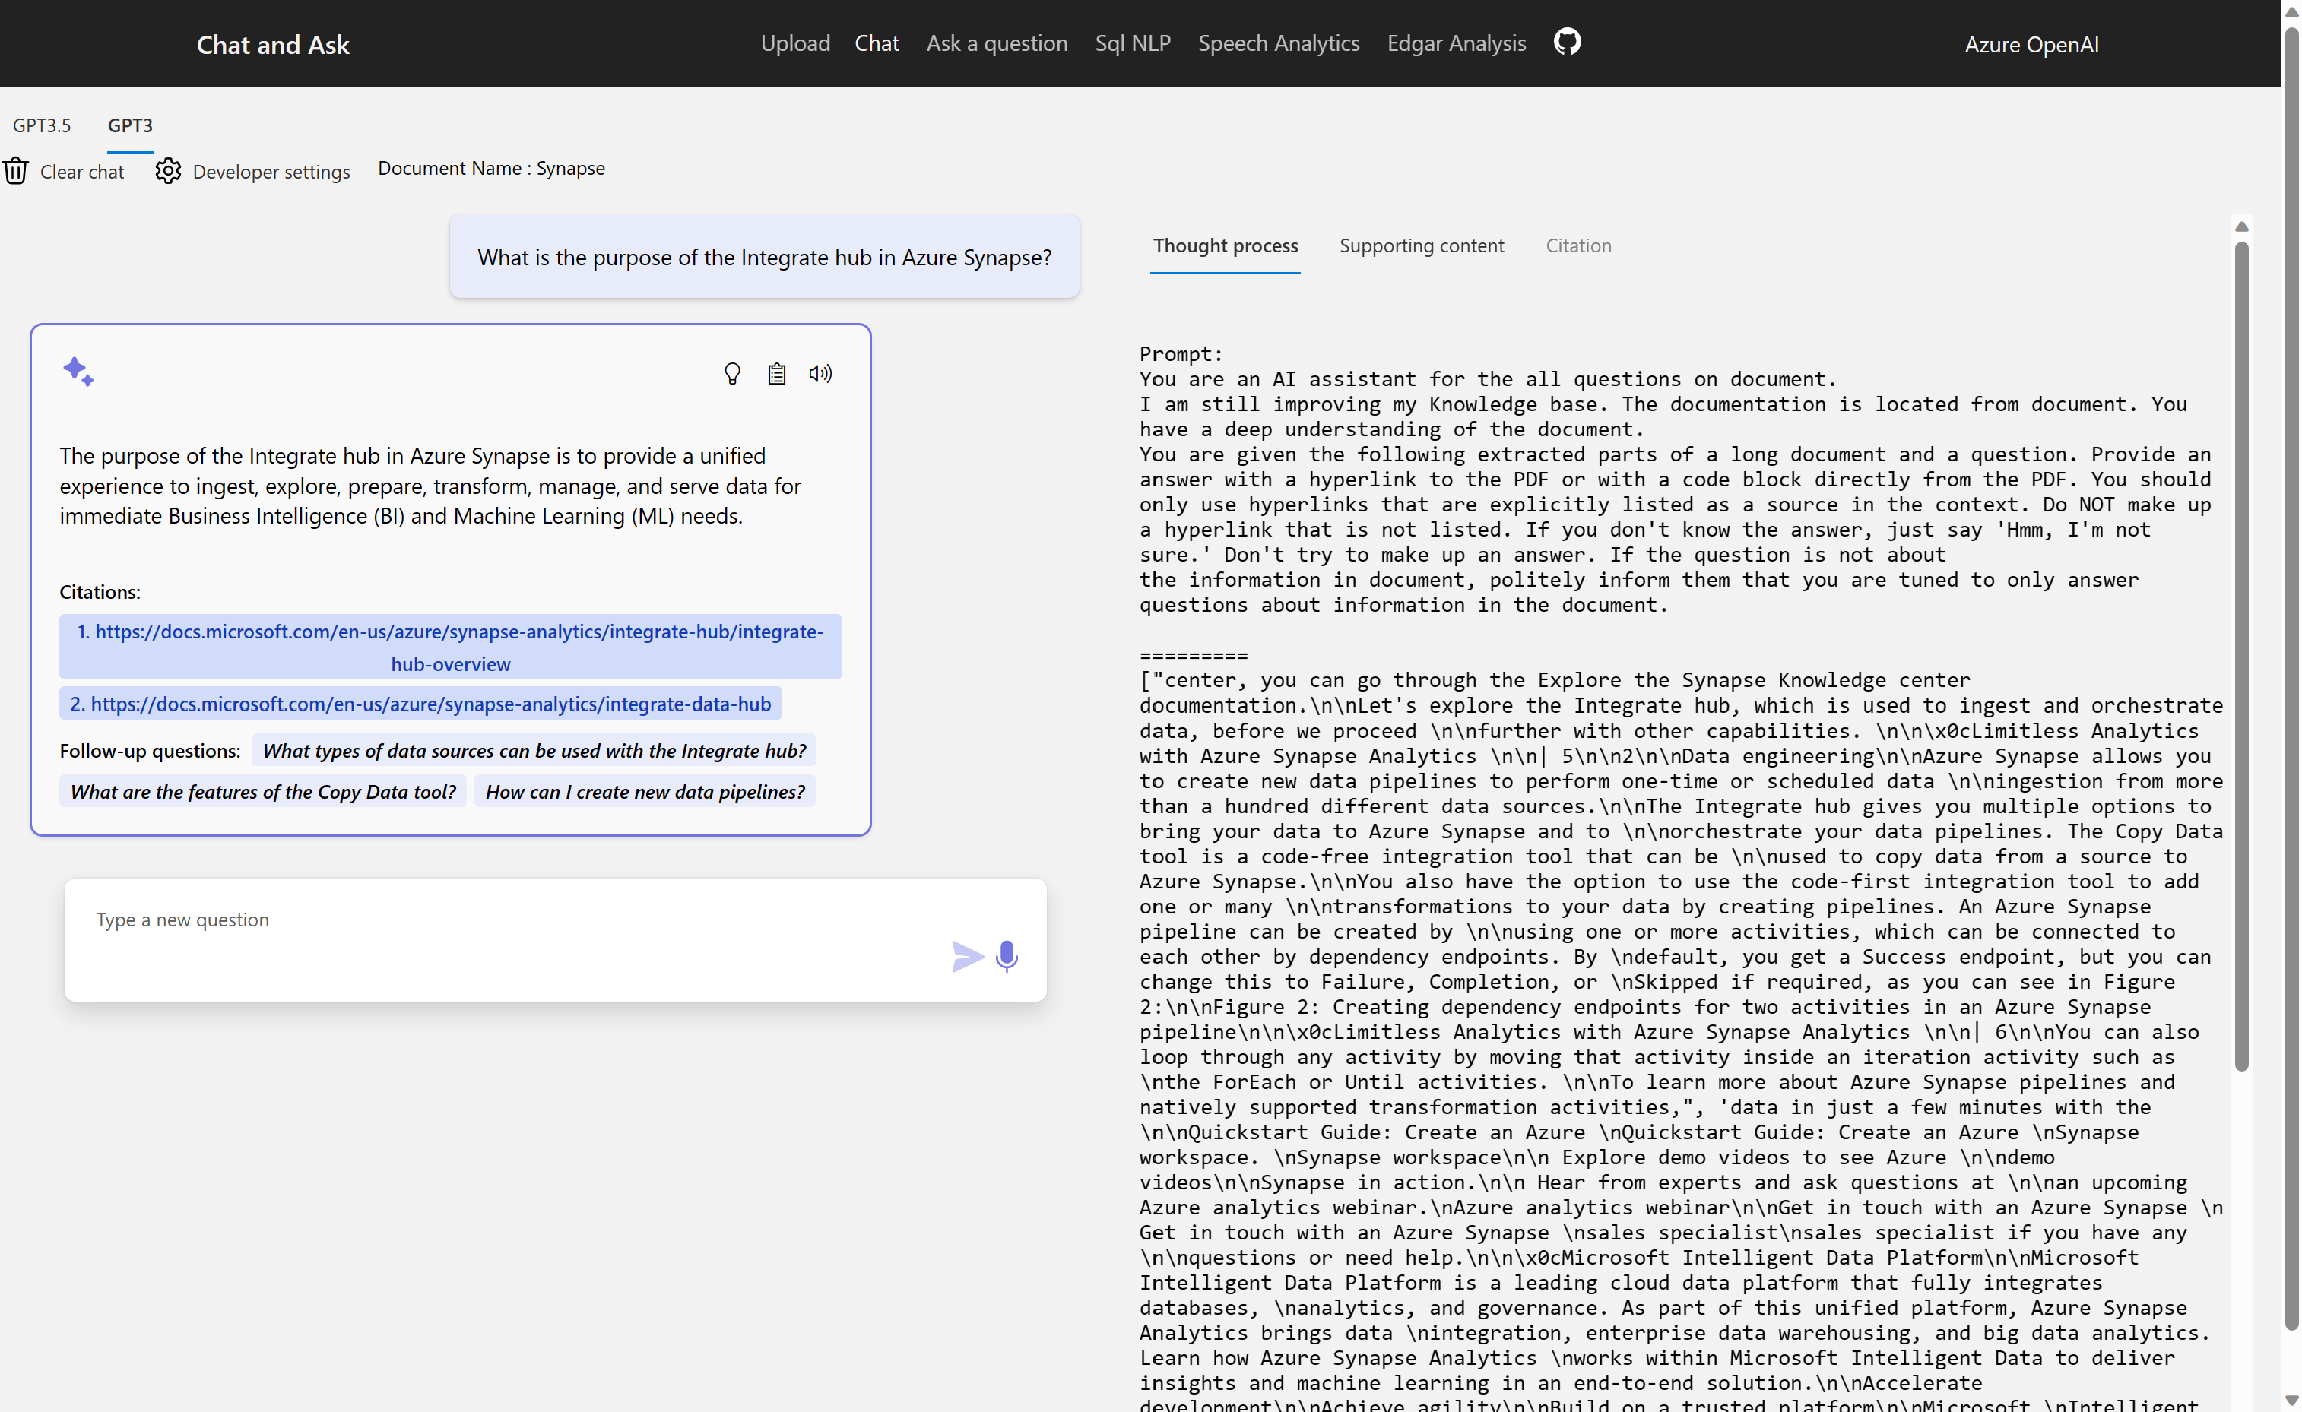This screenshot has width=2302, height=1412.
Task: Show thought process lightbulb icon
Action: tap(732, 374)
